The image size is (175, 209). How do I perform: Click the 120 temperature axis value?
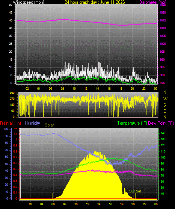click(x=163, y=145)
